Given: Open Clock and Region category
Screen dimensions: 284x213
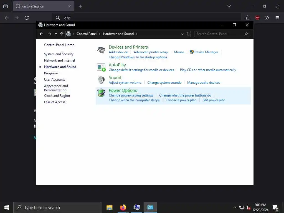Looking at the screenshot, I should pos(57,96).
